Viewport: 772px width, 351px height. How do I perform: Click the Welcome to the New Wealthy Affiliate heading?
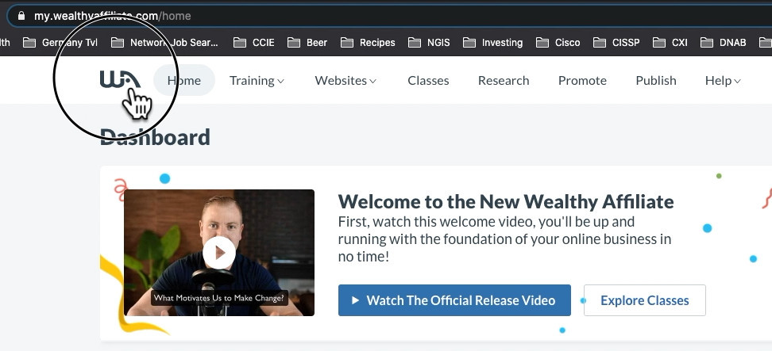(x=506, y=201)
